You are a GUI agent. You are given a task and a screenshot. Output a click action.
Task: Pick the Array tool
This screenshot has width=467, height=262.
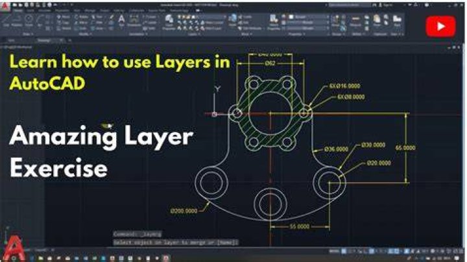tap(97, 29)
